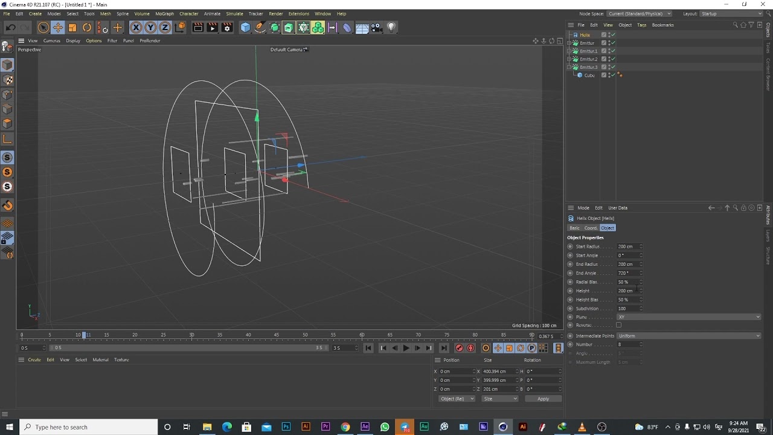Open the Simulate menu

234,13
